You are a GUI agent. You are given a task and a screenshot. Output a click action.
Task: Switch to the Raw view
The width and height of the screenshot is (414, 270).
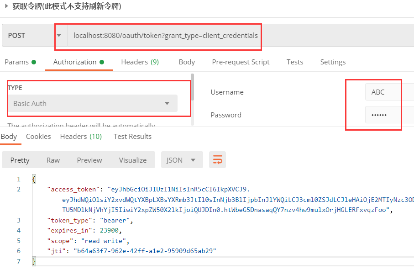[x=53, y=160]
